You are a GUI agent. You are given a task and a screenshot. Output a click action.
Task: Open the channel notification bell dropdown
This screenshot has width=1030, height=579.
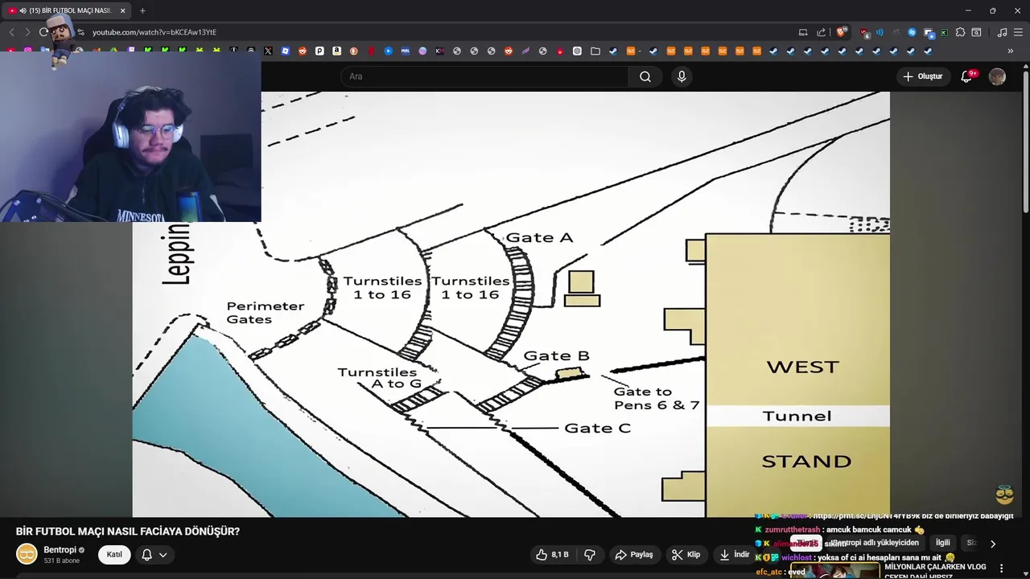(x=154, y=555)
